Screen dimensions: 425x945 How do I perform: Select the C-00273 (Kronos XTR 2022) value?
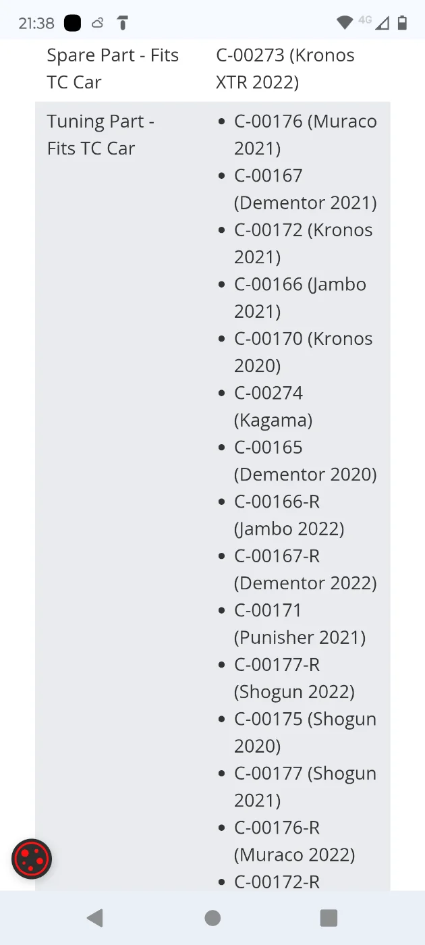285,69
